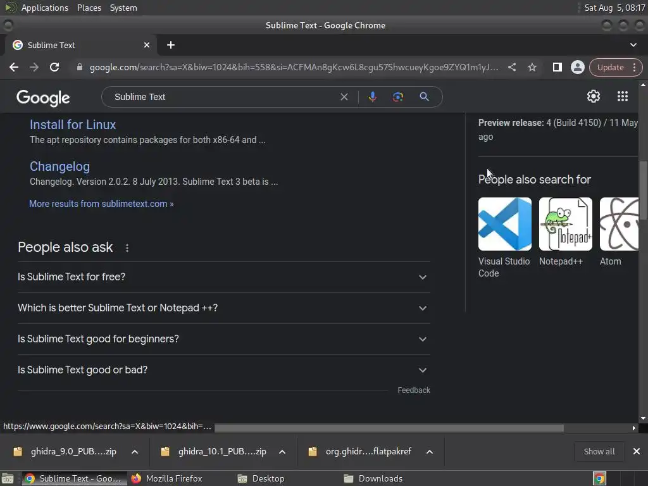The width and height of the screenshot is (648, 486).
Task: Click the Notepad++ label
Action: point(561,261)
